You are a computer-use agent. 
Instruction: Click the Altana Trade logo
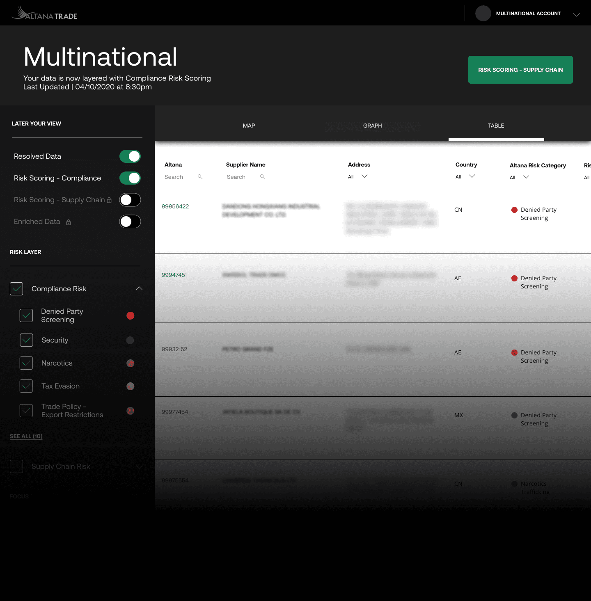44,13
